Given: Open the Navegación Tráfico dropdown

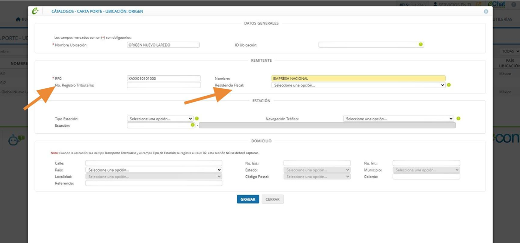Looking at the screenshot, I should tap(398, 118).
